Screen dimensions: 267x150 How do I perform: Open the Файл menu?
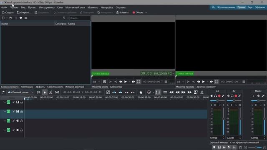(4, 7)
